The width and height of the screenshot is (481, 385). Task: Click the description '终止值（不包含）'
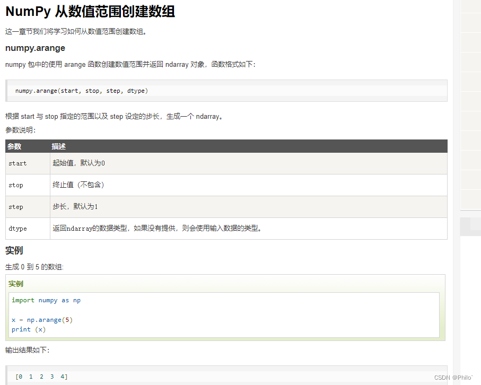point(78,185)
